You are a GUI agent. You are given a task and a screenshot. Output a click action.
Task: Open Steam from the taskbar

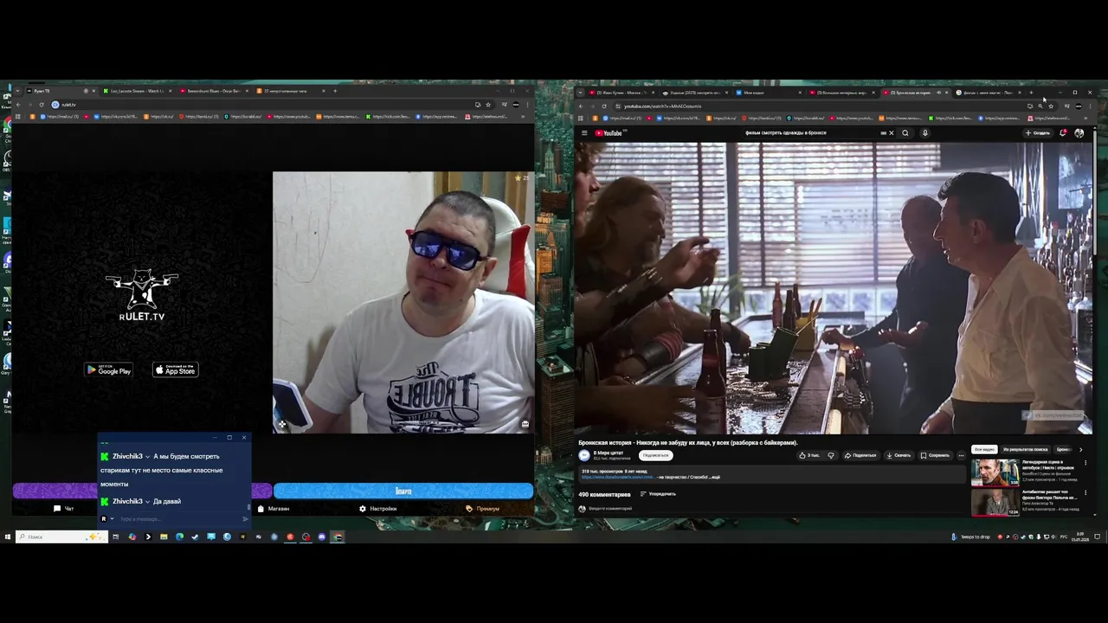coord(196,536)
